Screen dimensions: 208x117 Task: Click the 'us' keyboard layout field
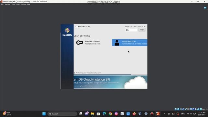click(131, 30)
